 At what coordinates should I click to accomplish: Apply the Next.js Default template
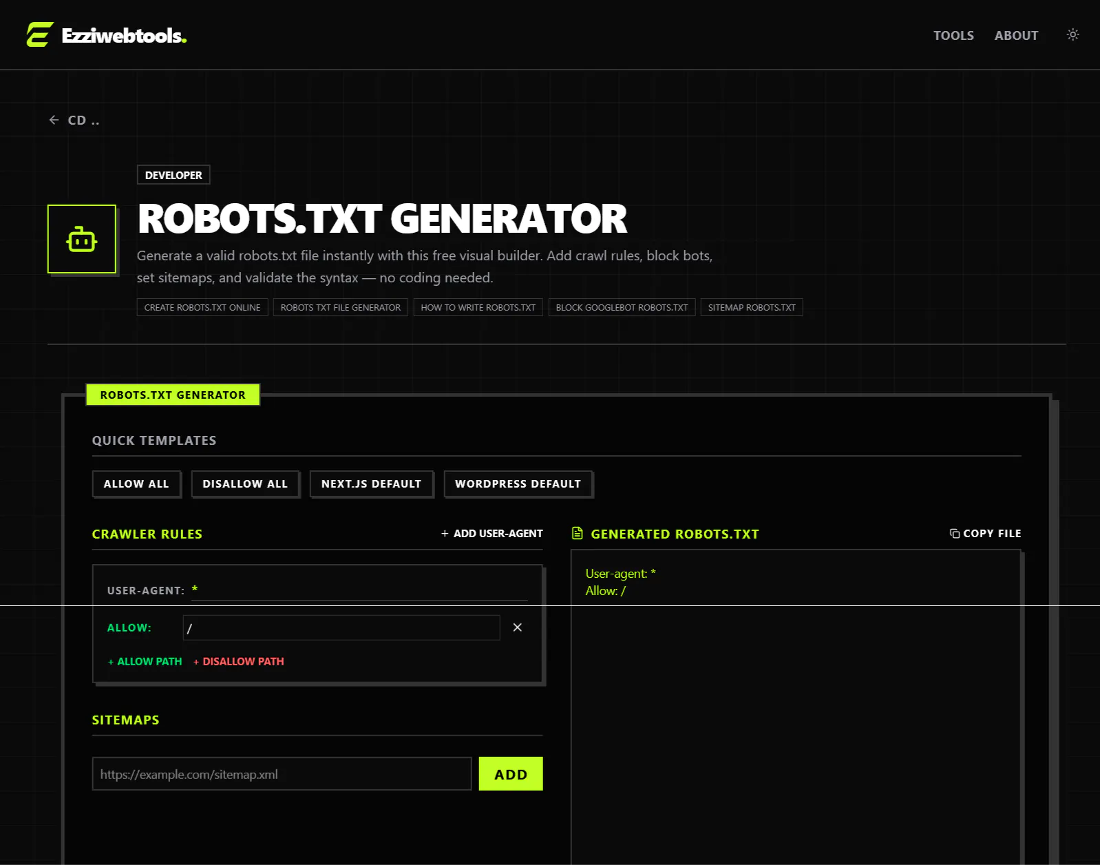[371, 483]
